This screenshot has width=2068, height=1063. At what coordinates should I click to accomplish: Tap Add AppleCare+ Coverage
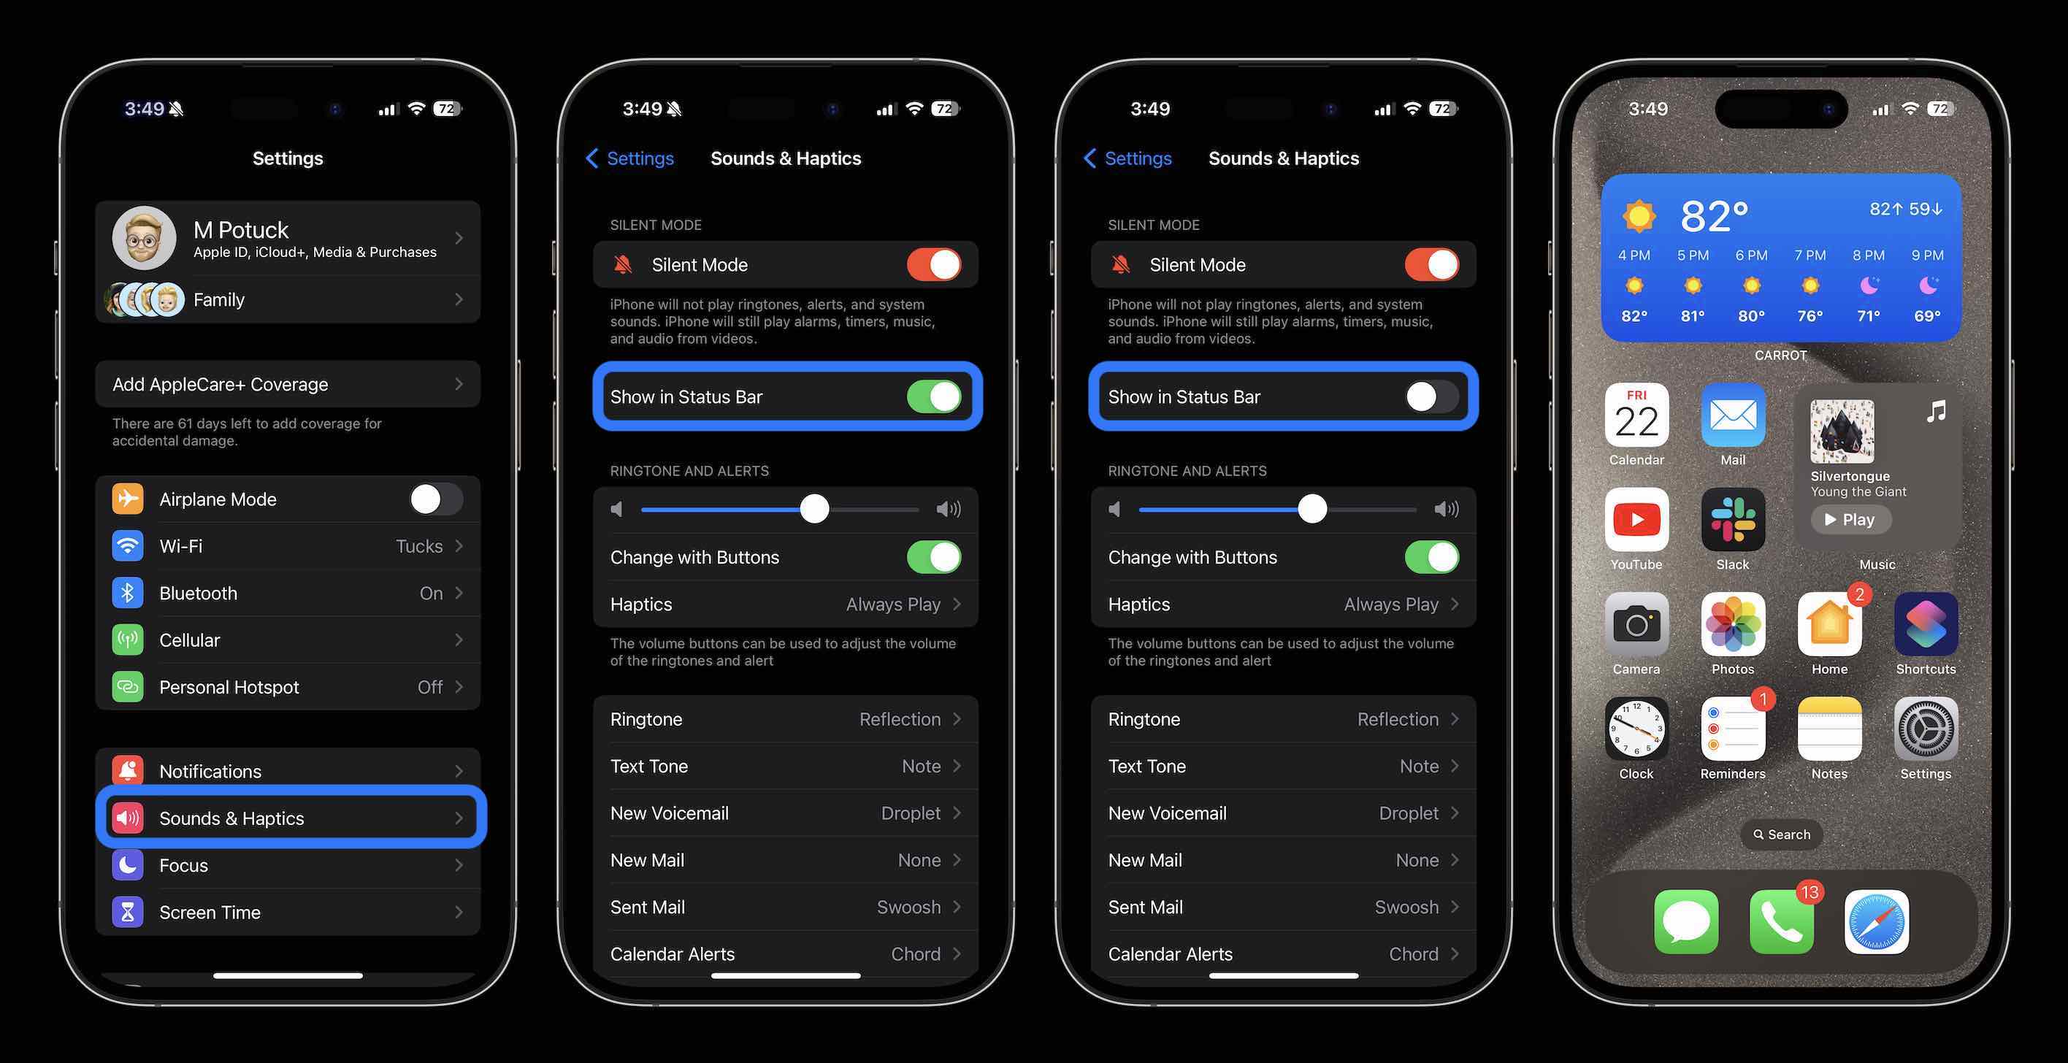pos(288,383)
